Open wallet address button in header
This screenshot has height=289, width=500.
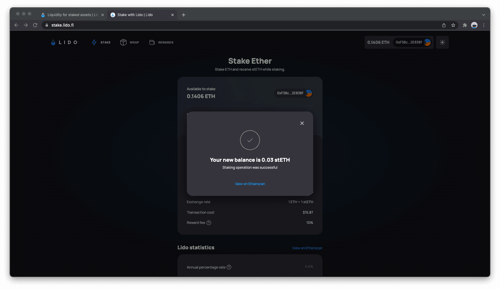point(413,42)
